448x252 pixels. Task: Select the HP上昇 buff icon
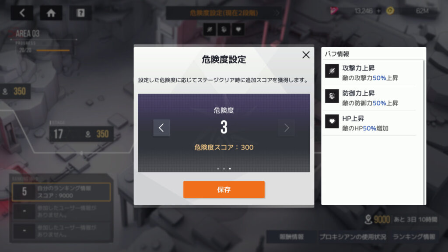coord(332,122)
